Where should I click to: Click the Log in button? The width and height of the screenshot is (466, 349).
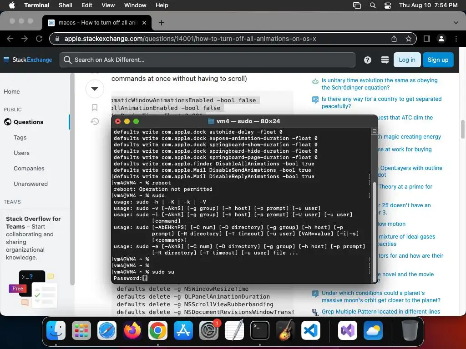point(407,60)
